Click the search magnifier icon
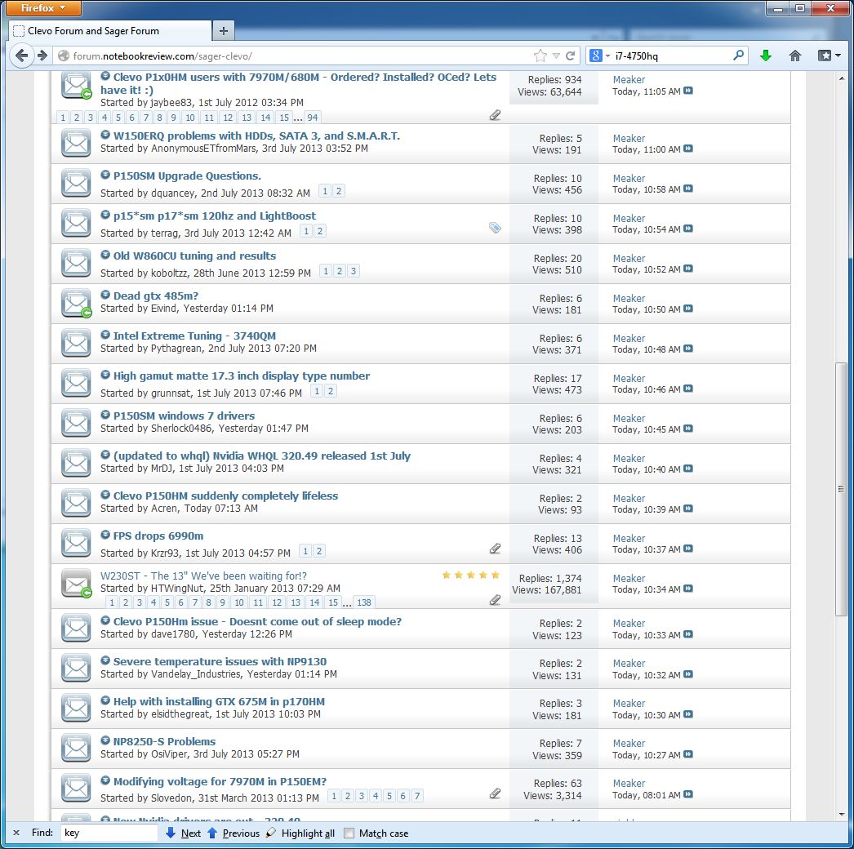854x849 pixels. (738, 55)
